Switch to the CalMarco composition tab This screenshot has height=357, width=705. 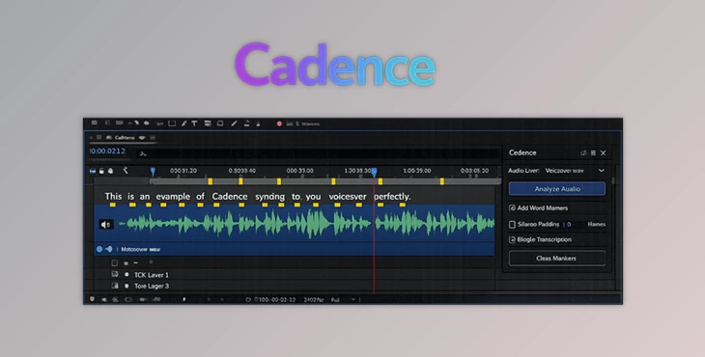tap(124, 137)
